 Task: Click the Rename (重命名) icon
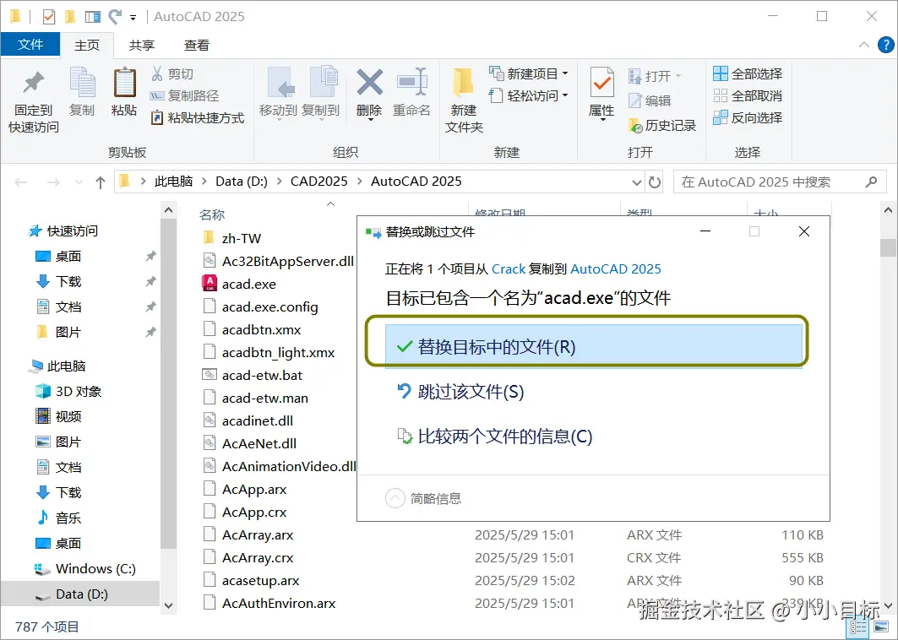click(x=411, y=83)
